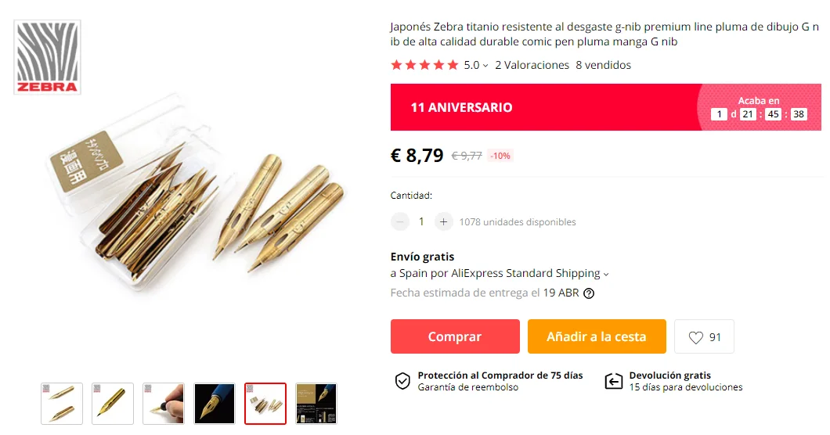Select the first thumbnail with two nibs

pyautogui.click(x=62, y=404)
